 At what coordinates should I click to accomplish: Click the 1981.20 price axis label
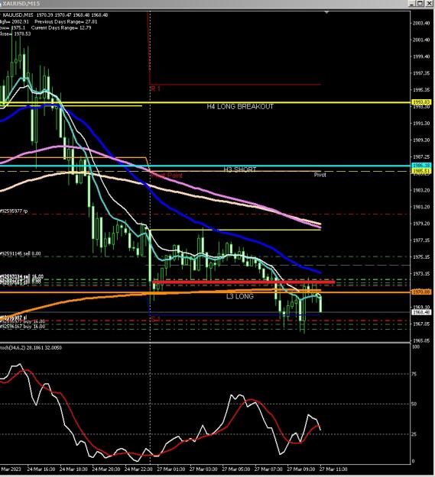point(420,207)
